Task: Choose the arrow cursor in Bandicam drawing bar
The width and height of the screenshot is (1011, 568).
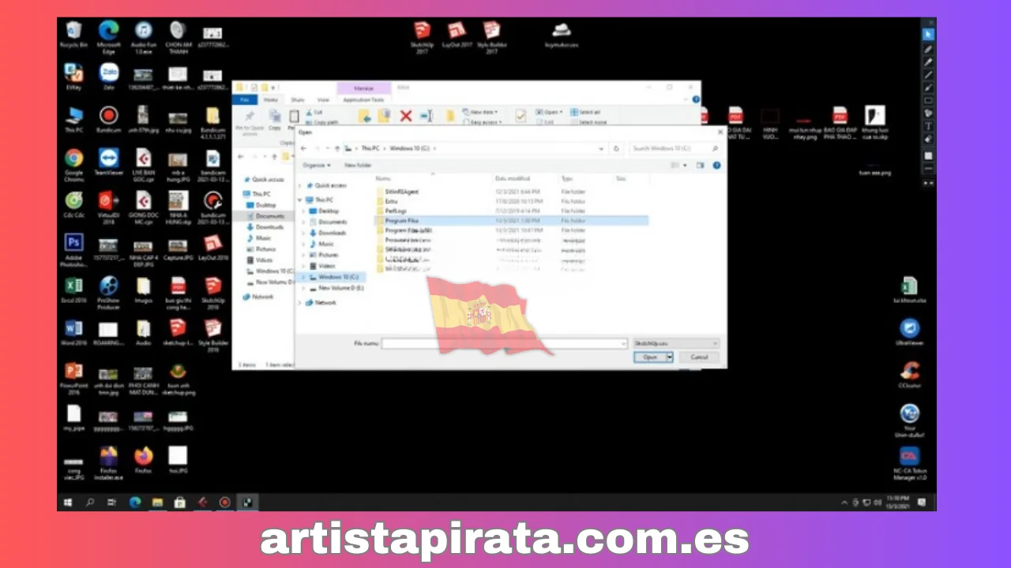Action: coord(928,35)
